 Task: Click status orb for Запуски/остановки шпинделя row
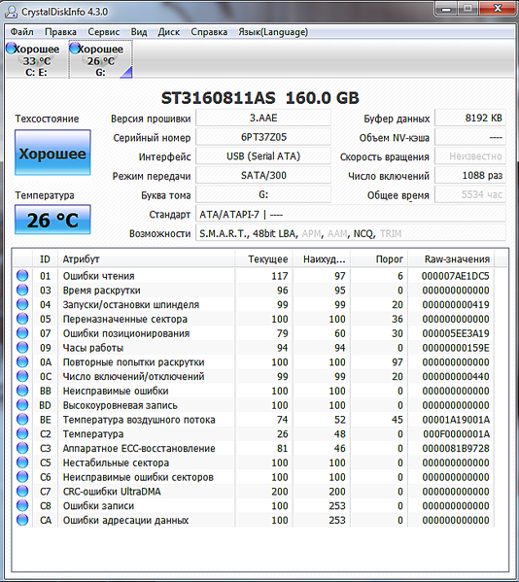[22, 304]
